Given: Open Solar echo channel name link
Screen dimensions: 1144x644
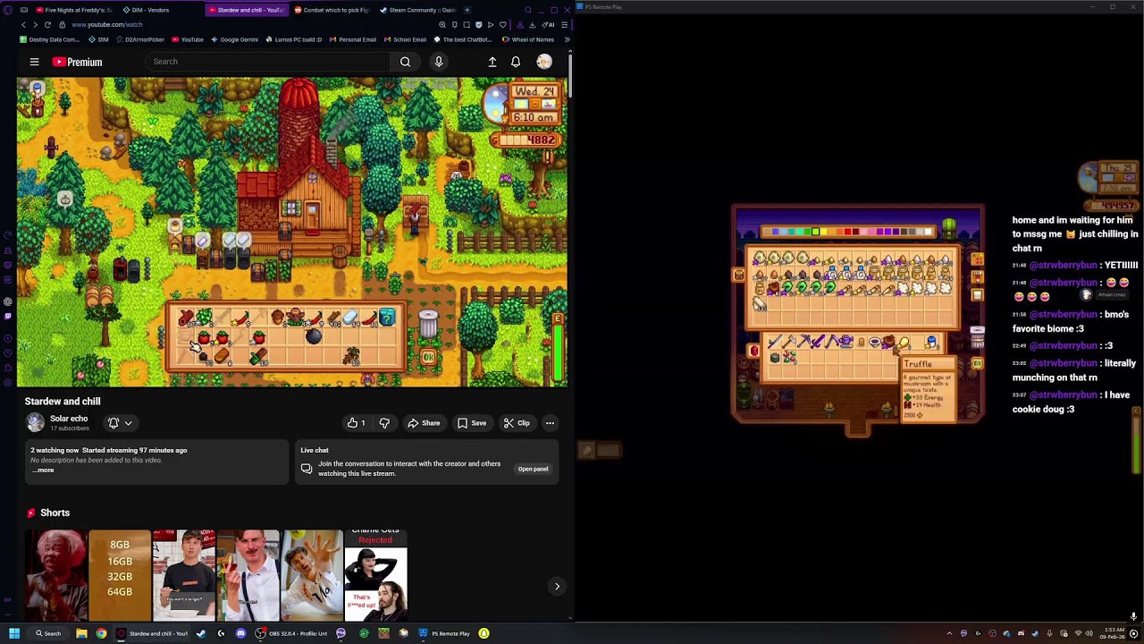Looking at the screenshot, I should click(x=69, y=419).
